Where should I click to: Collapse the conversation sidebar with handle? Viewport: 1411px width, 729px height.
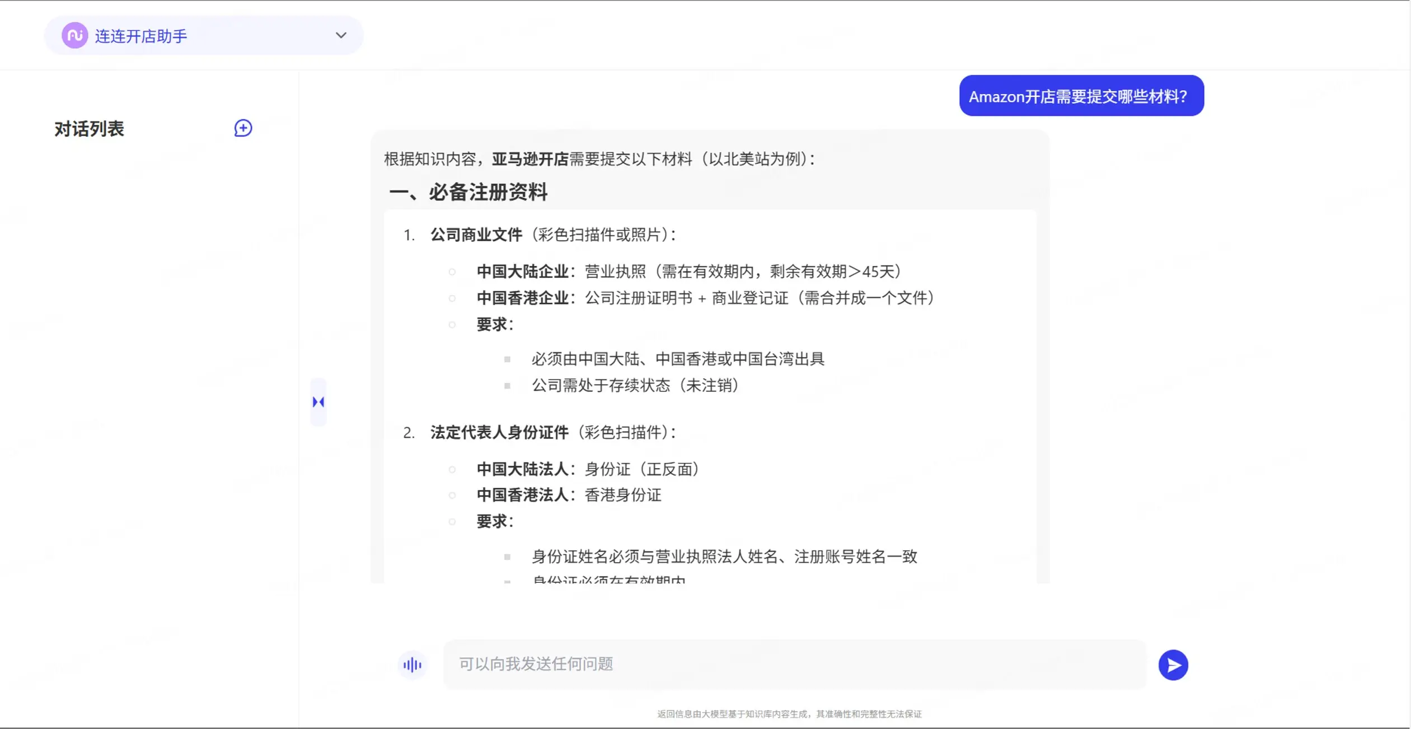318,402
